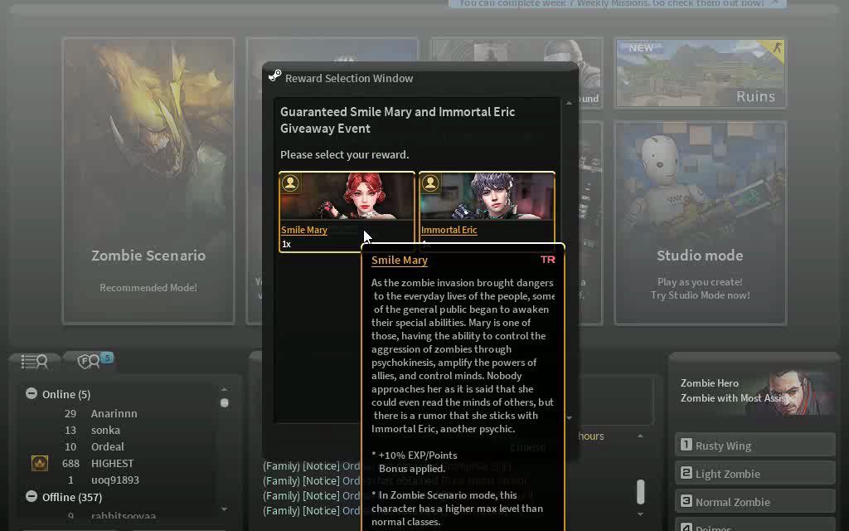Viewport: 849px width, 531px height.
Task: Click the character icon on Smile Mary card
Action: [x=290, y=183]
